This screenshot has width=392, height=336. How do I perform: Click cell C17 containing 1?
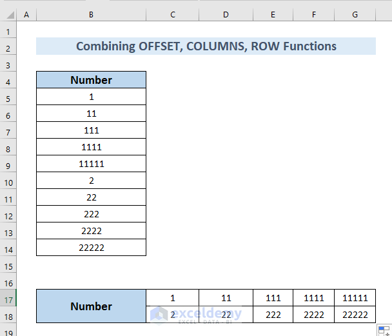[173, 298]
